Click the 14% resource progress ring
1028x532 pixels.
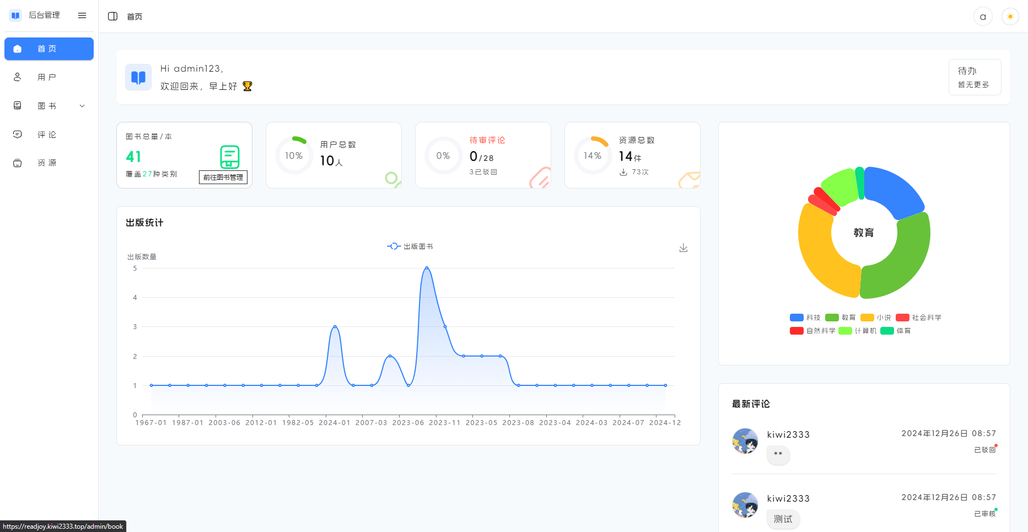[593, 155]
